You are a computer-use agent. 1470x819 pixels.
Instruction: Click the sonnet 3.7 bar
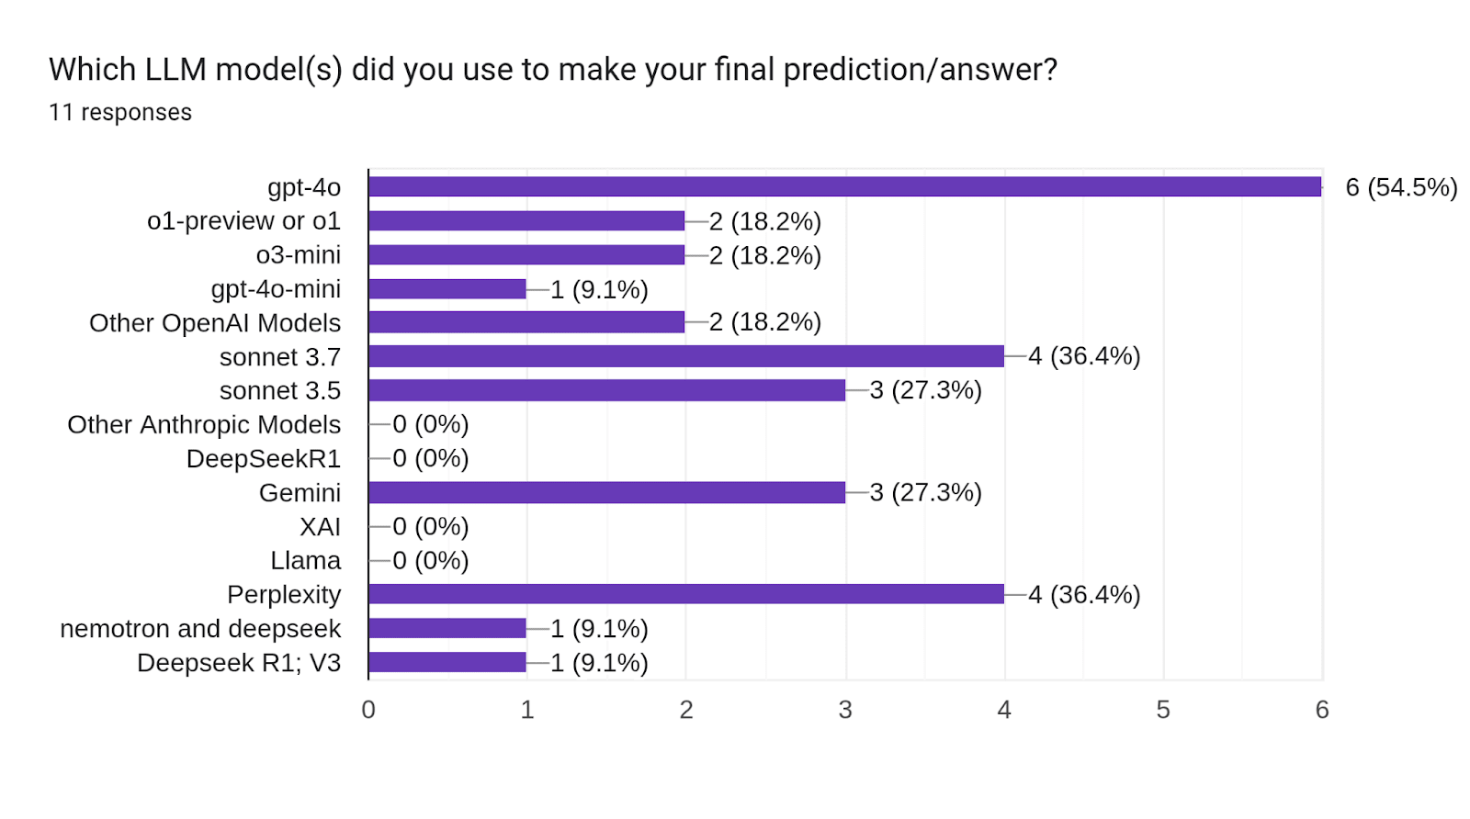(685, 356)
